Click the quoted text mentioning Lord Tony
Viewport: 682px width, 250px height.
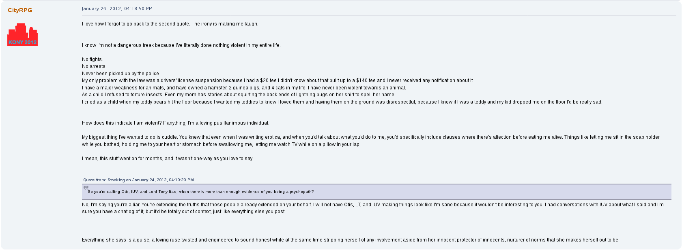(x=200, y=192)
